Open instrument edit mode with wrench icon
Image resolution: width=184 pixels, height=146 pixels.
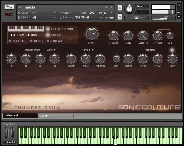click(x=9, y=7)
